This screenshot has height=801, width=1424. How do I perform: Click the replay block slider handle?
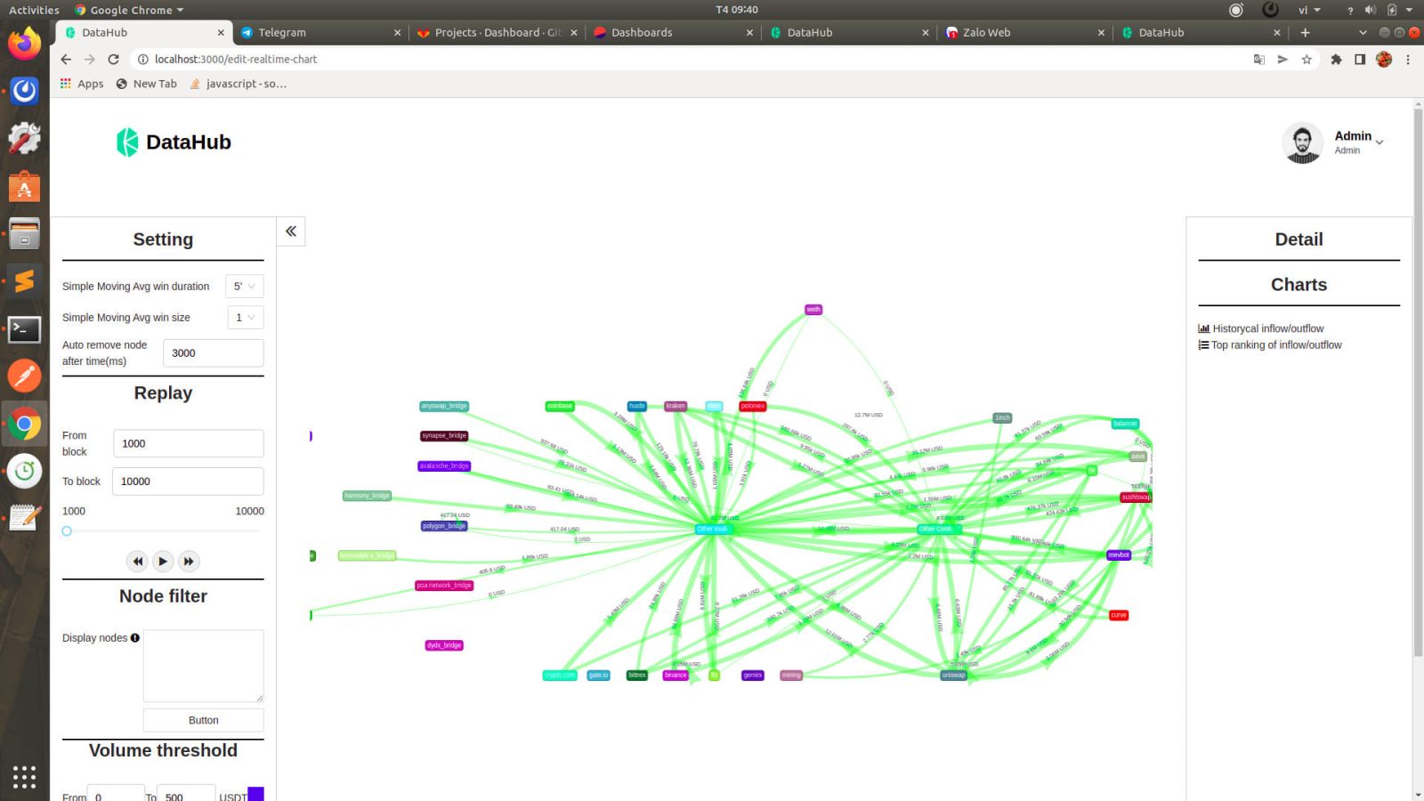(x=67, y=531)
